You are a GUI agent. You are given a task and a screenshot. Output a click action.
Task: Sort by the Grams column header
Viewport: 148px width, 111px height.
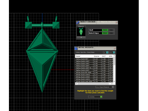click(97, 56)
